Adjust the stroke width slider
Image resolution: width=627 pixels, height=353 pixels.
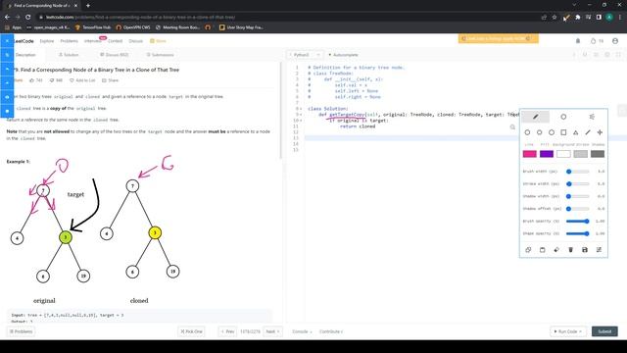(x=578, y=183)
